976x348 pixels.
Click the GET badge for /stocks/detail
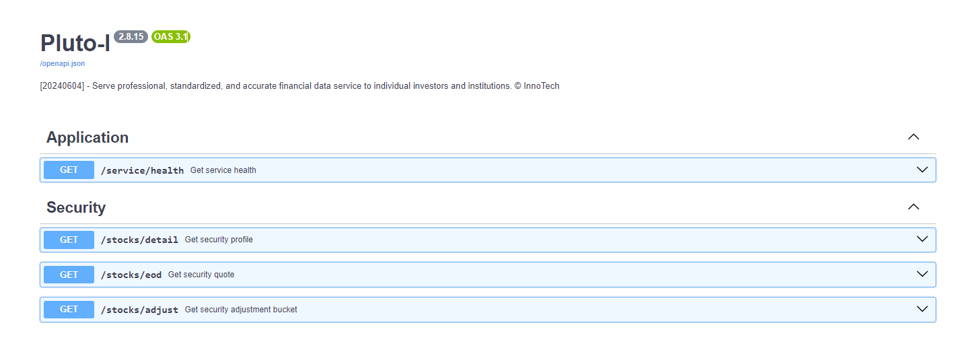tap(69, 240)
